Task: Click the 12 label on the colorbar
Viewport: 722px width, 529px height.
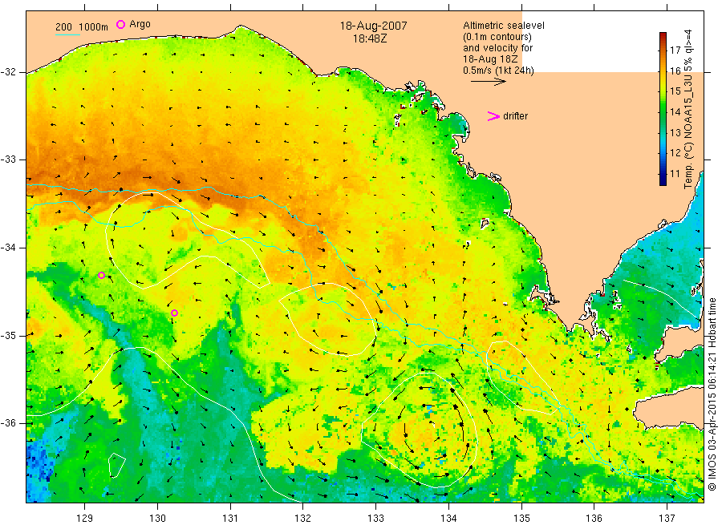Action: tap(675, 153)
